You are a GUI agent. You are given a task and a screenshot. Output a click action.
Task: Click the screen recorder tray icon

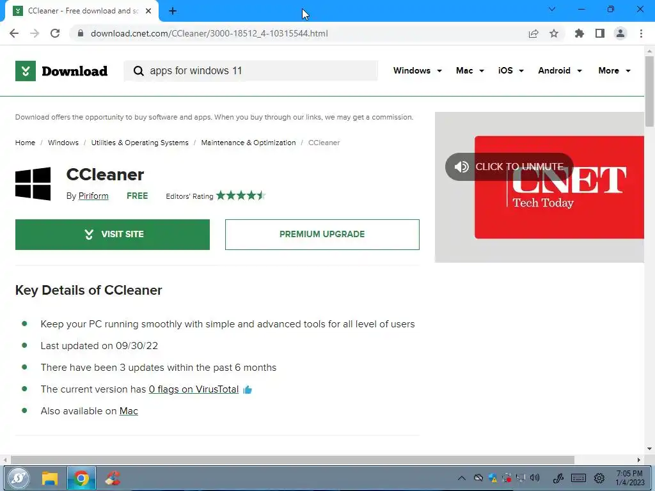[507, 478]
